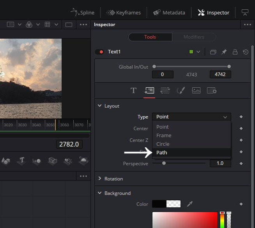Lock the Text1 node with lock icon
Screen dimensions: 255x228
[235, 52]
